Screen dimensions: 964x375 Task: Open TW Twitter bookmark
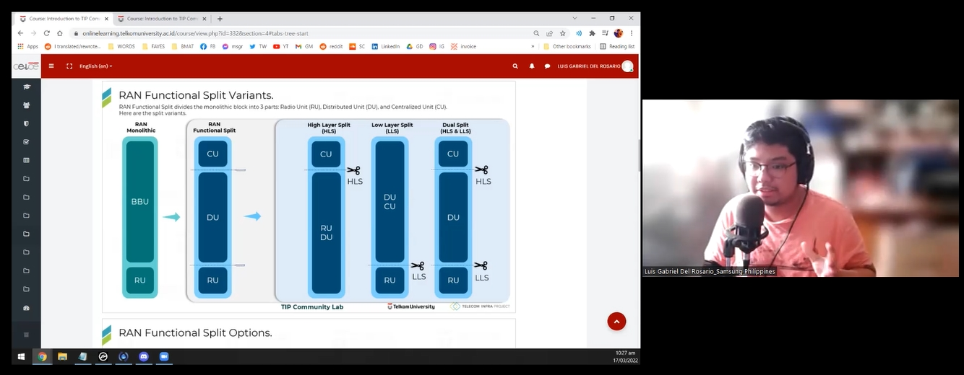coord(258,46)
